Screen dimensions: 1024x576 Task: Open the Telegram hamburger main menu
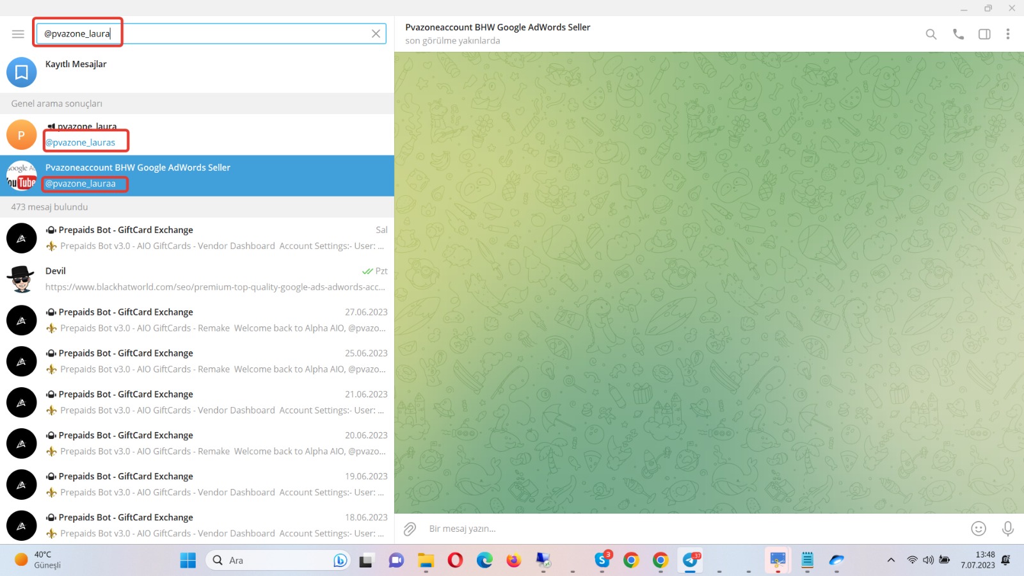coord(18,34)
